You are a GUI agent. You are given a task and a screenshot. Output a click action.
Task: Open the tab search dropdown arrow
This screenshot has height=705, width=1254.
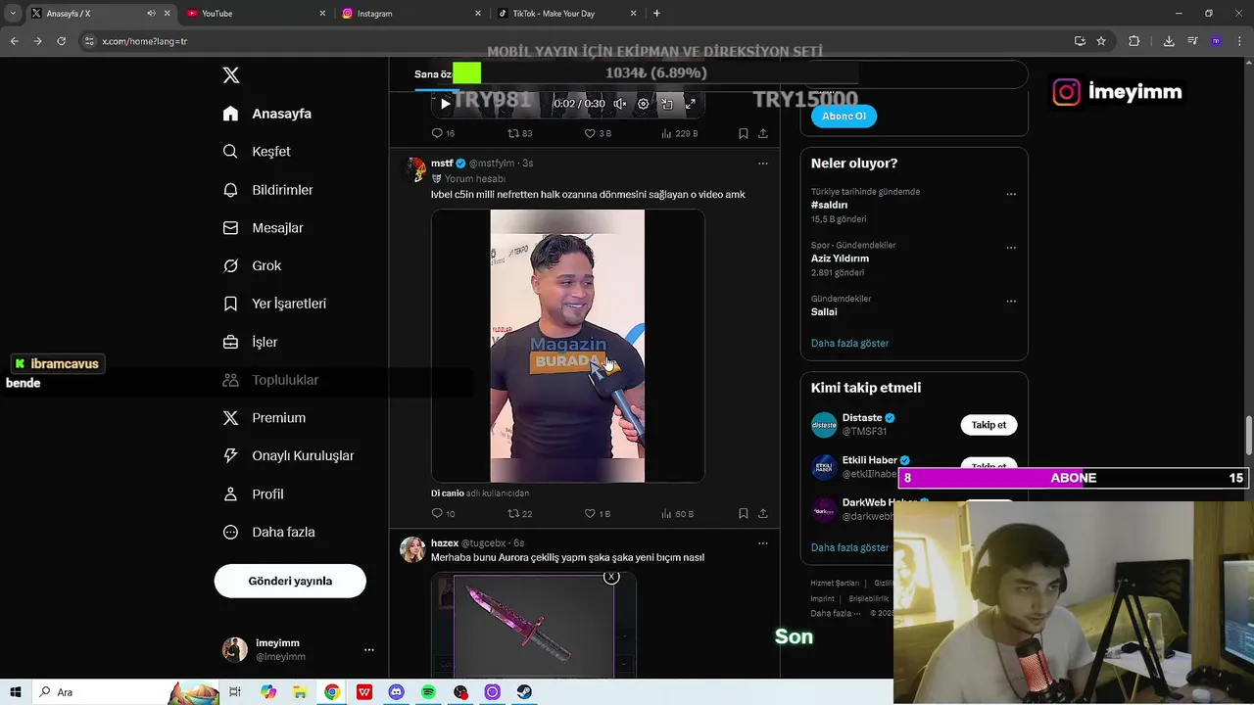pos(13,14)
